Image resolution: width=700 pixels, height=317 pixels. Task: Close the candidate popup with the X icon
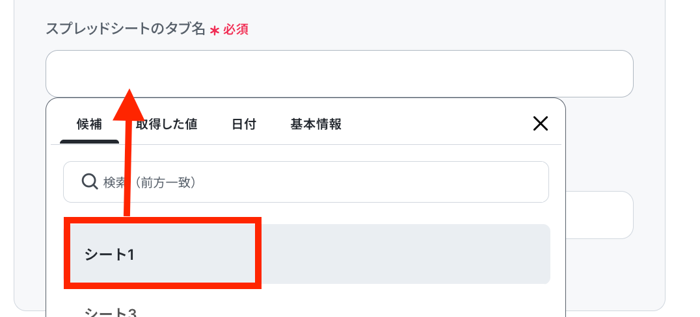click(540, 123)
